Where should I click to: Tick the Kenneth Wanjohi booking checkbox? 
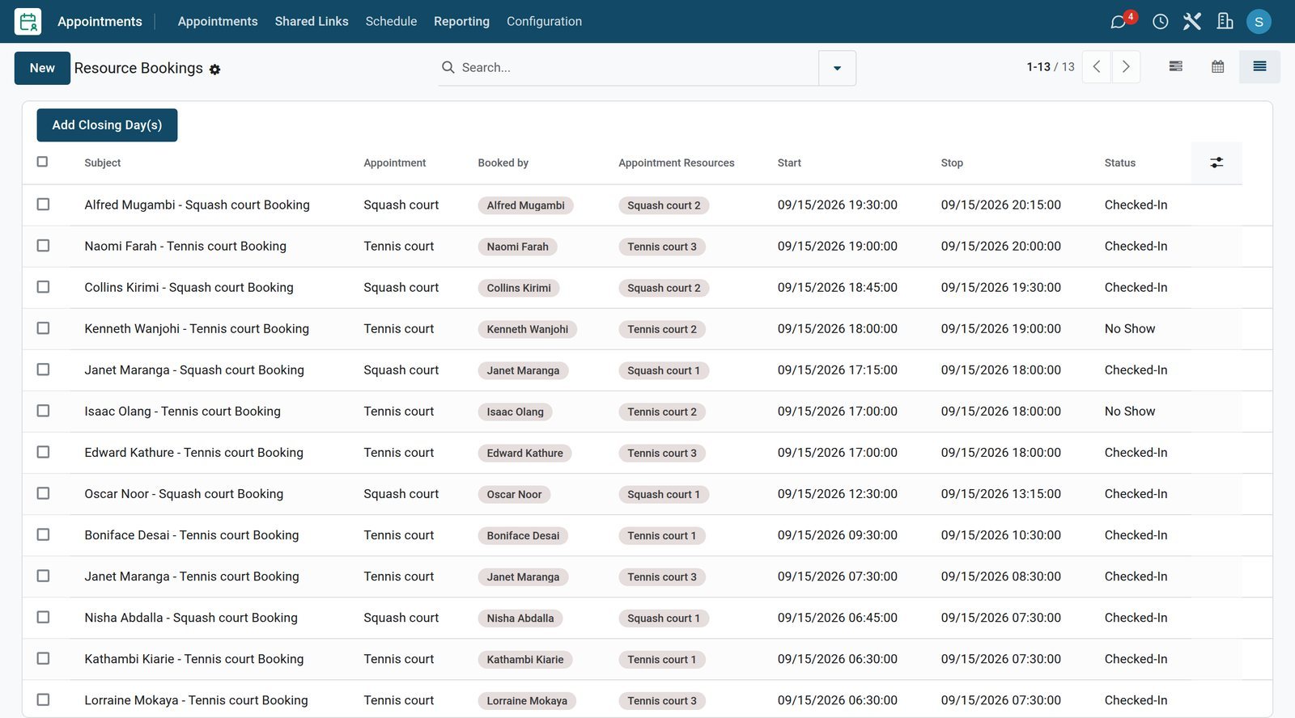tap(43, 328)
